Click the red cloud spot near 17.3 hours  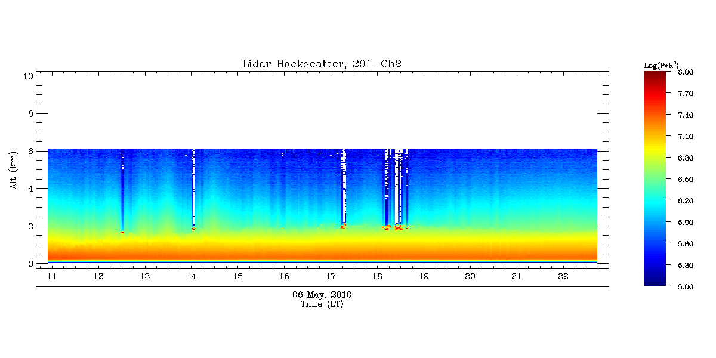tap(343, 227)
